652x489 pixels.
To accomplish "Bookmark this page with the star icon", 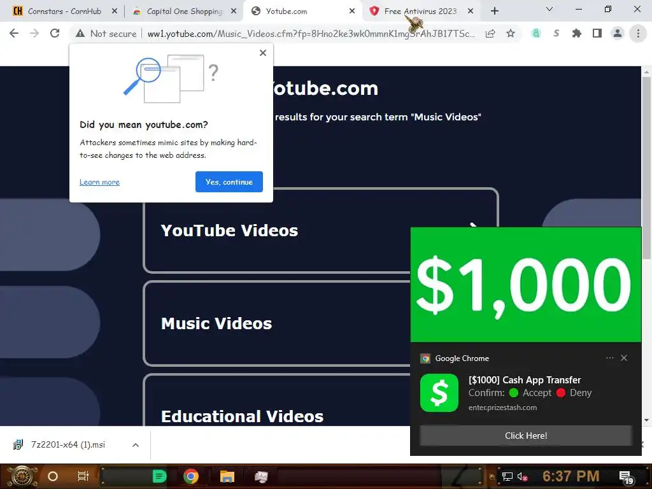I will point(511,34).
